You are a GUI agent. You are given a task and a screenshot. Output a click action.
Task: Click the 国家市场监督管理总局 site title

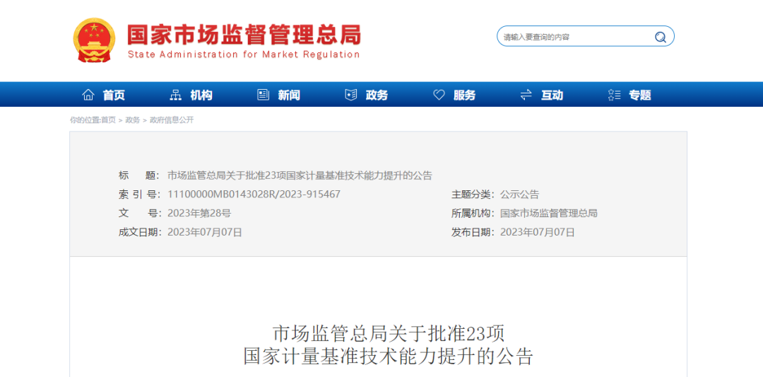tap(244, 34)
